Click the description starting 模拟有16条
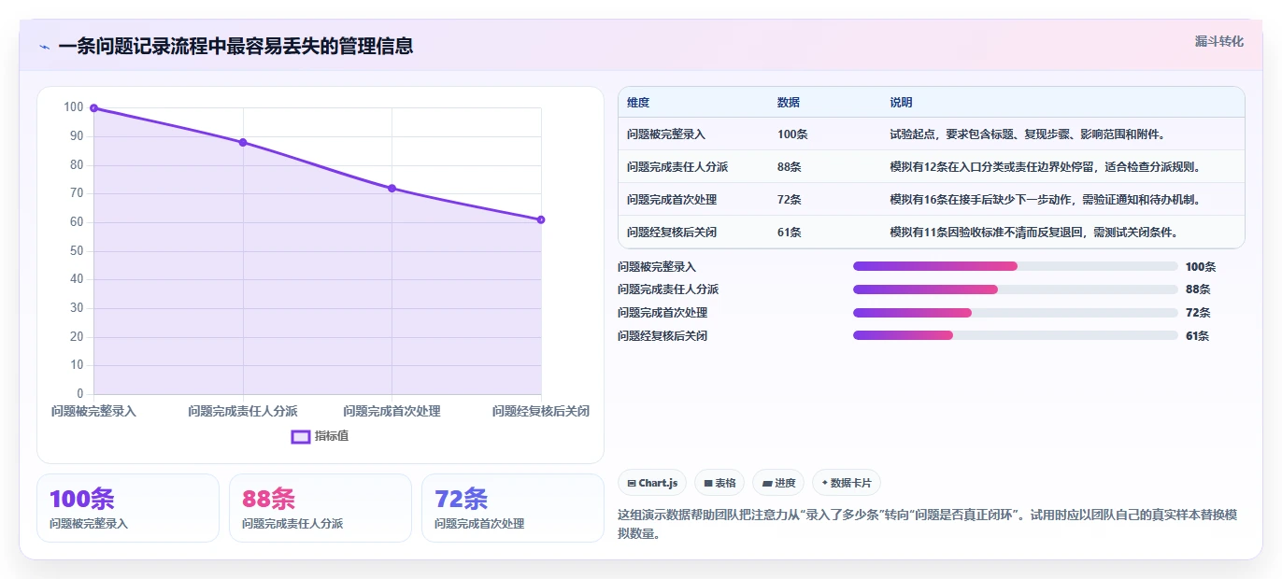Viewport: 1282px width, 579px height. pos(1045,200)
